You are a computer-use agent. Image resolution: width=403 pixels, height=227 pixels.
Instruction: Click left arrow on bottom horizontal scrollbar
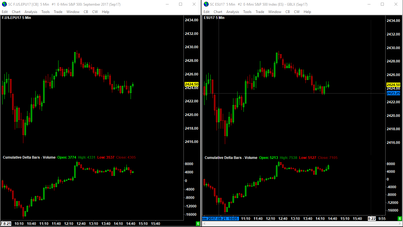click(x=204, y=224)
